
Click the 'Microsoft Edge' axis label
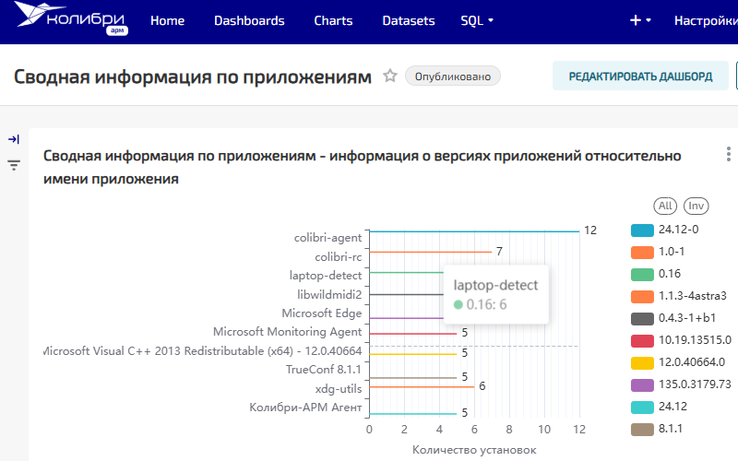[x=322, y=313]
